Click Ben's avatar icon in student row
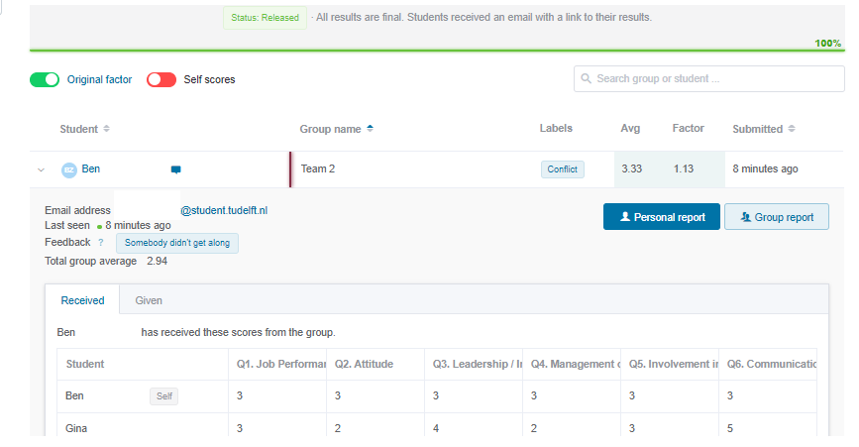Screen dimensions: 859x447 tap(69, 169)
